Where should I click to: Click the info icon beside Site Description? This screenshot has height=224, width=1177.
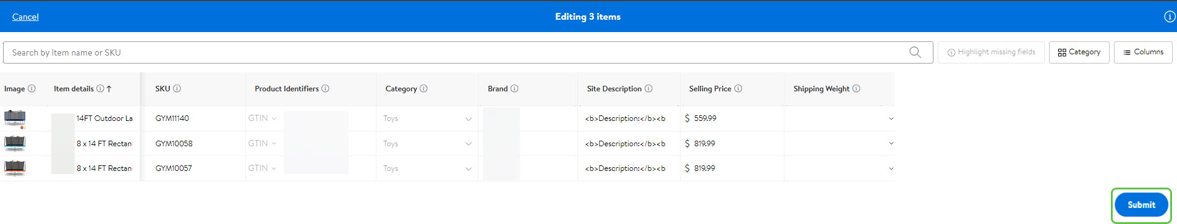648,88
